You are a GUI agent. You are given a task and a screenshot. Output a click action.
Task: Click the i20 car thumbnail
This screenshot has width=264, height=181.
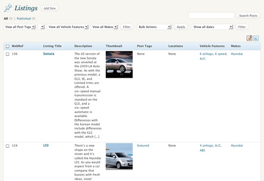[x=119, y=156]
